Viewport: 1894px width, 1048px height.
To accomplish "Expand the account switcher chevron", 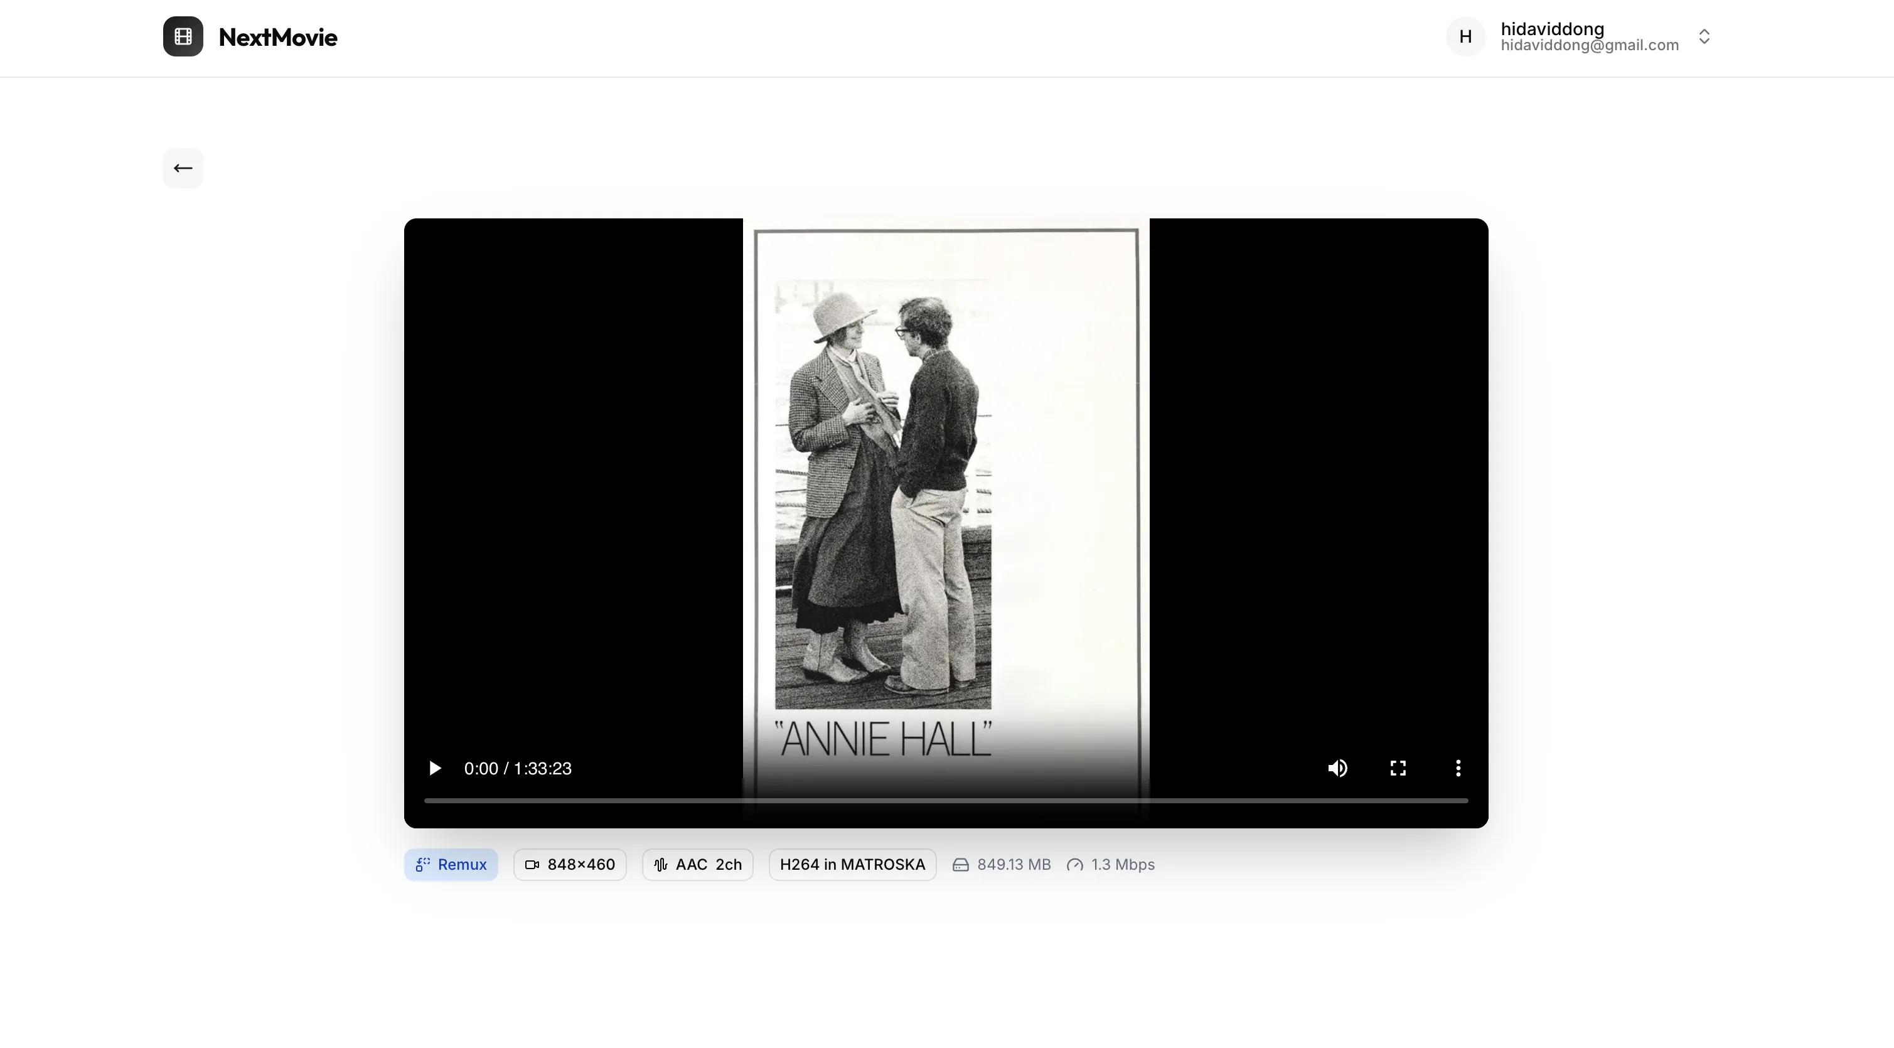I will [x=1704, y=37].
